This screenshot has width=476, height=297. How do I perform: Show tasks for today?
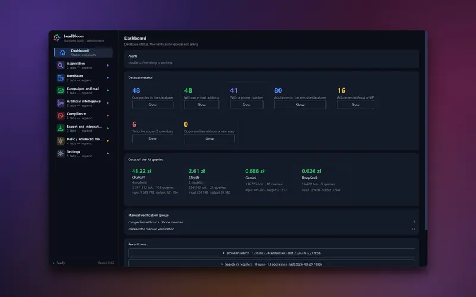pyautogui.click(x=152, y=139)
